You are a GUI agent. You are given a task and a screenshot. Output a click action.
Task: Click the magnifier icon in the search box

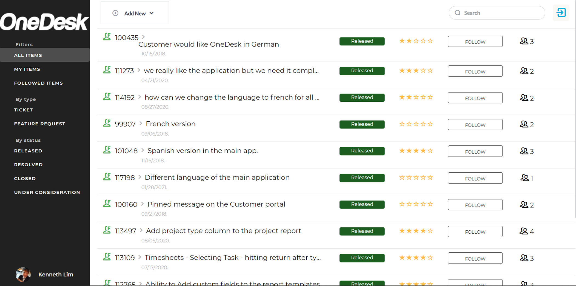[458, 13]
